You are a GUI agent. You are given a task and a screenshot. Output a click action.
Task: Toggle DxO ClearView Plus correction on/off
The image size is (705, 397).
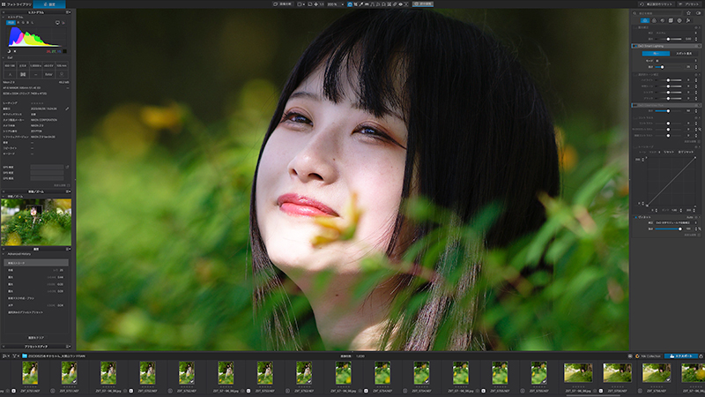point(634,105)
